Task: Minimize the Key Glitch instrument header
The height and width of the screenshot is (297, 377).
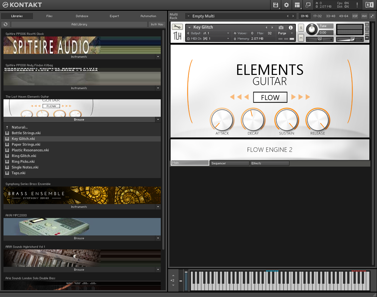Action: tap(367, 29)
